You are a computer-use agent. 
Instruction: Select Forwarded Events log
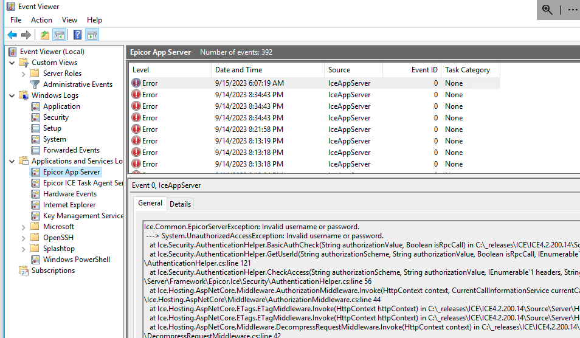[x=71, y=150]
